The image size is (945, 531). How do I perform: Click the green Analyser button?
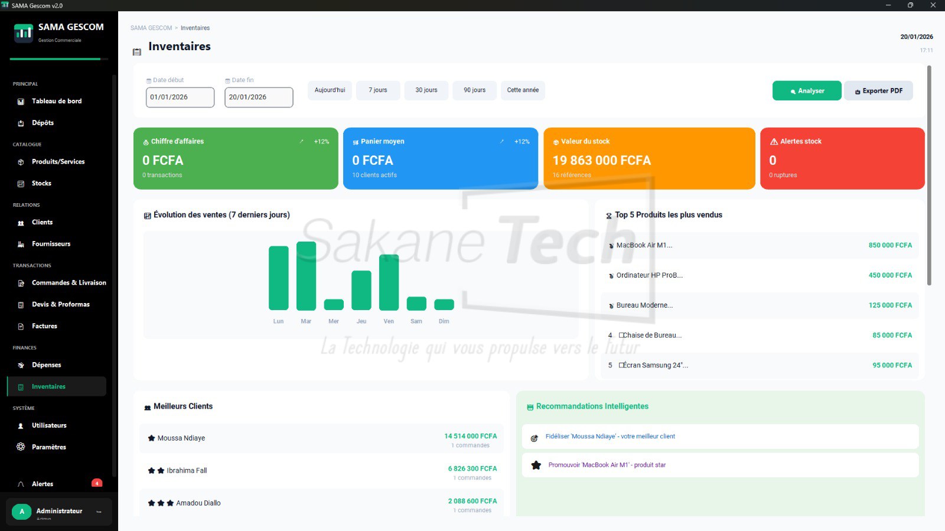pyautogui.click(x=807, y=91)
